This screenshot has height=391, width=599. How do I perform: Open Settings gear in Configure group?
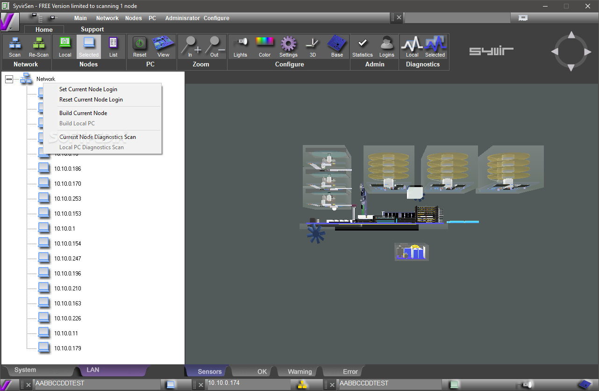pyautogui.click(x=288, y=47)
